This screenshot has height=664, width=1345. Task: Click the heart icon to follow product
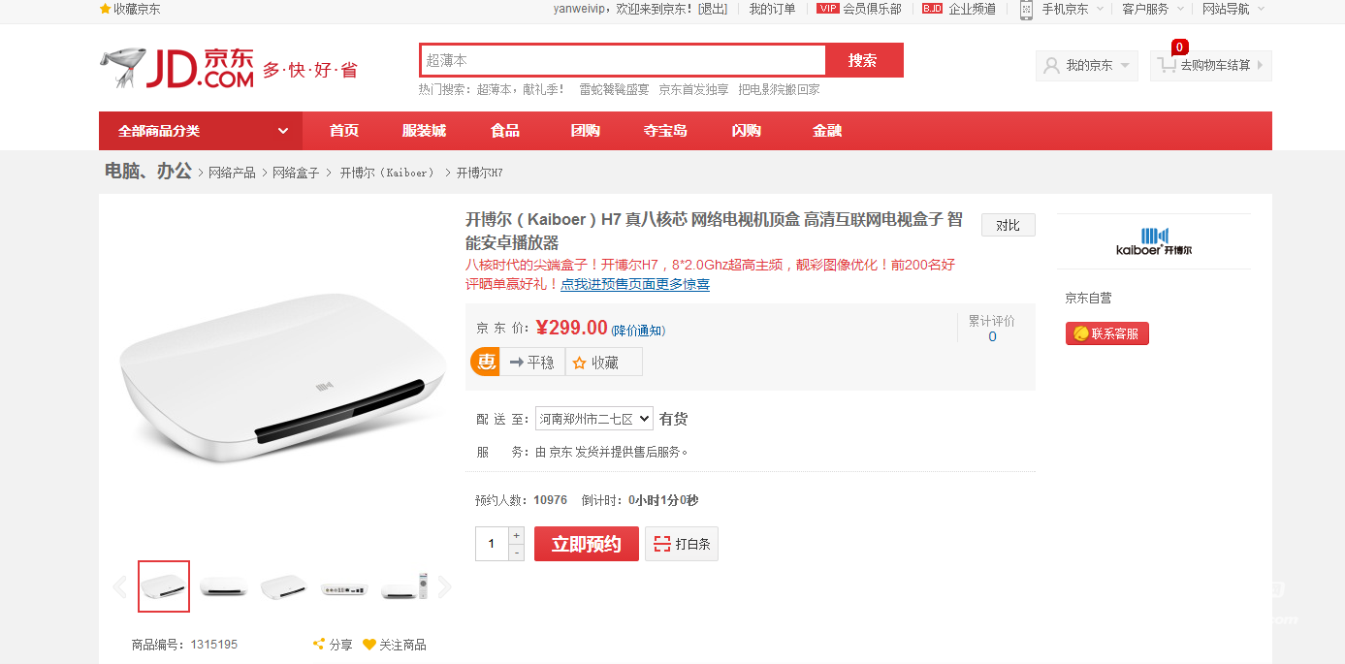(368, 644)
